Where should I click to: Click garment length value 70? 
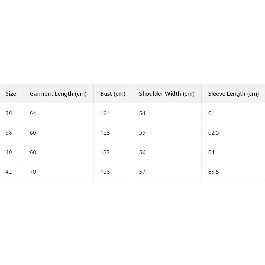(33, 172)
